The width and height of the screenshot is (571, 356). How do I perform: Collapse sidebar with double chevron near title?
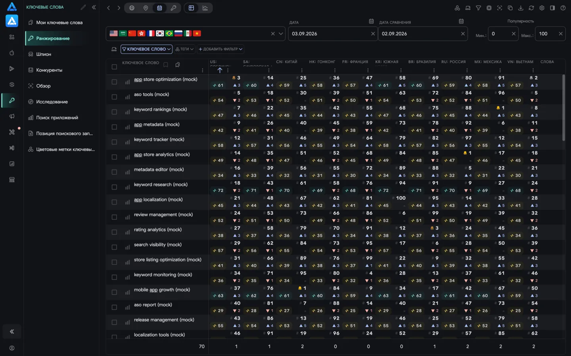click(x=94, y=7)
